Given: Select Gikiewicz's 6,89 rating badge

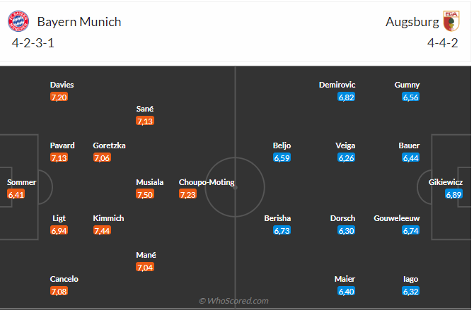Looking at the screenshot, I should 453,194.
